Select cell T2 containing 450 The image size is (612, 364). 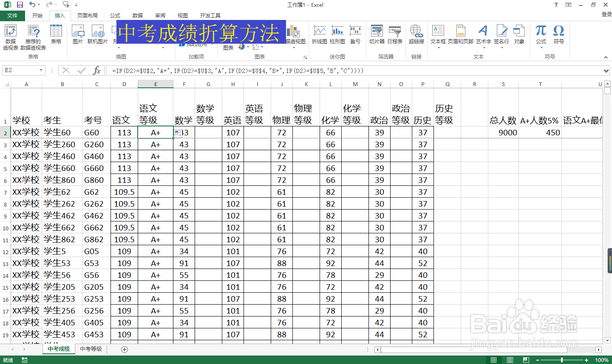coord(540,132)
